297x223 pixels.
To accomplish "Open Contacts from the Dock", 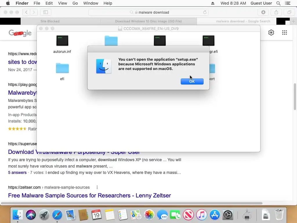I will click(x=83, y=215).
